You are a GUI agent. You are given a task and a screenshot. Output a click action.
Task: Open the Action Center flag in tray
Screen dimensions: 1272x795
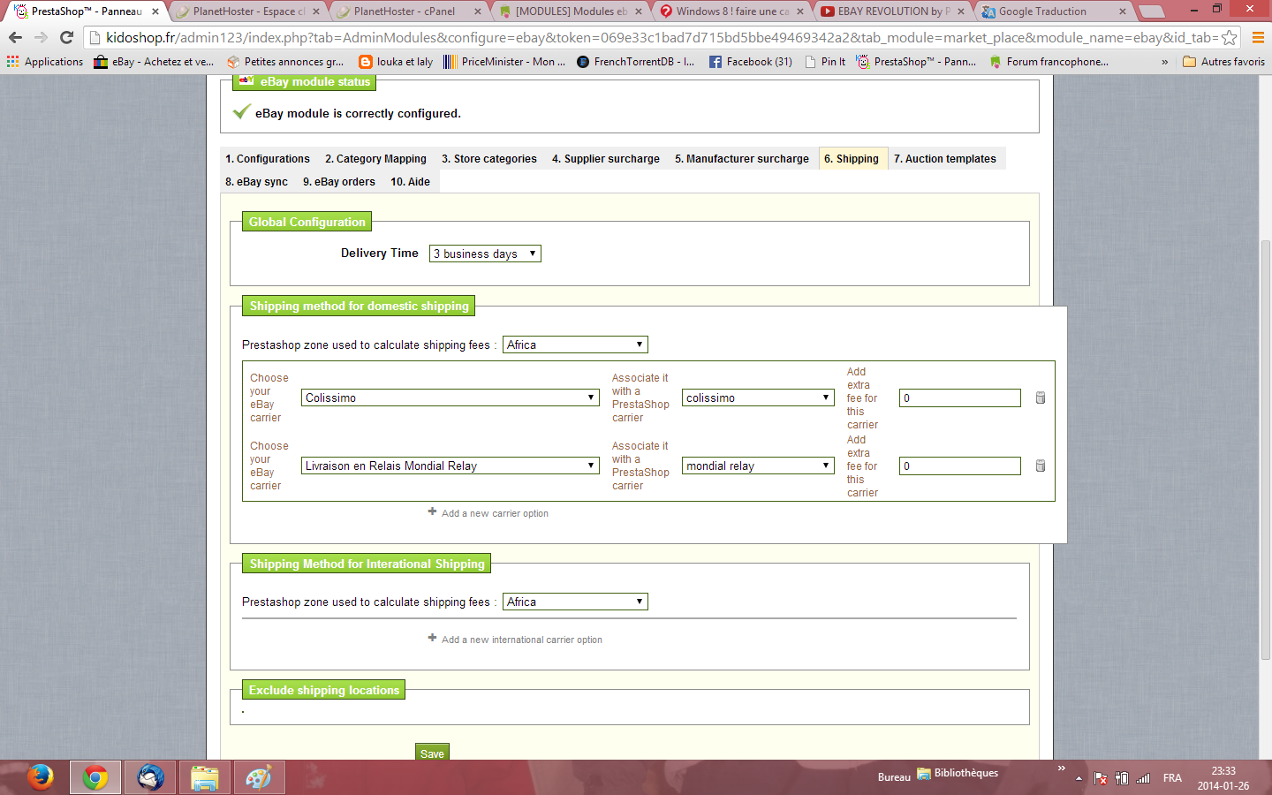point(1101,778)
